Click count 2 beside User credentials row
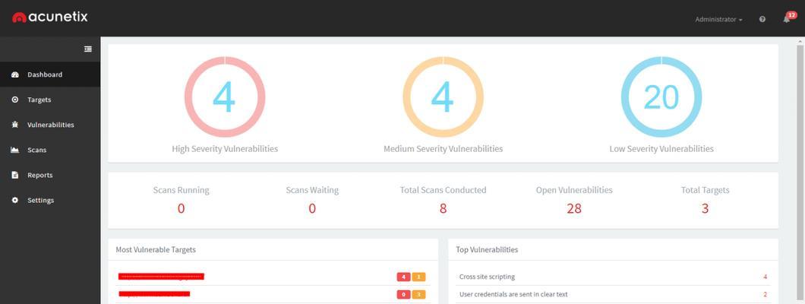This screenshot has width=805, height=304. point(765,294)
